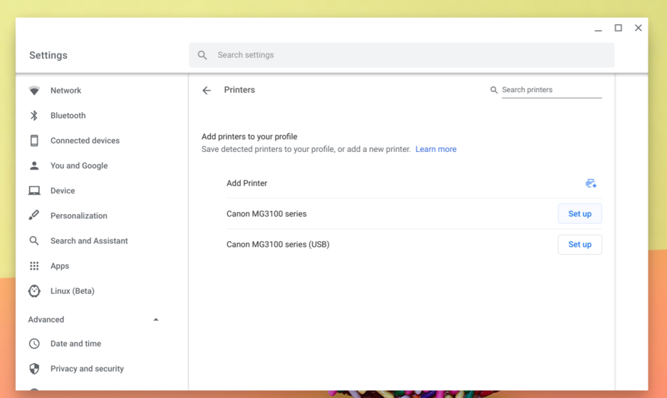Viewport: 667px width, 398px height.
Task: Open the Learn more link
Action: click(435, 149)
